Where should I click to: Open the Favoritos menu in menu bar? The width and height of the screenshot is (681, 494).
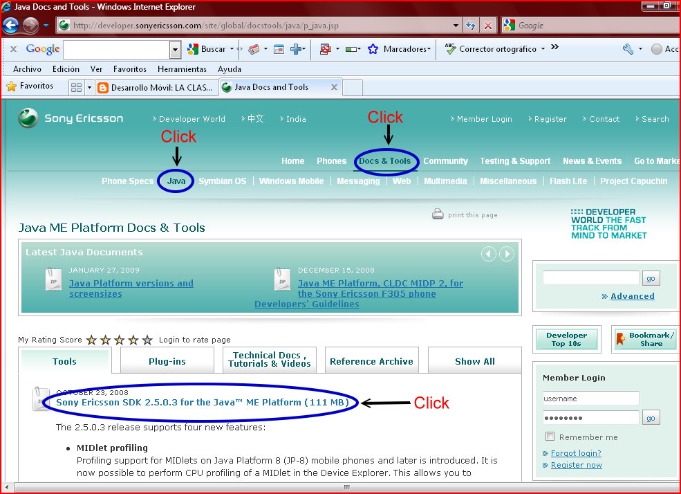pos(130,69)
